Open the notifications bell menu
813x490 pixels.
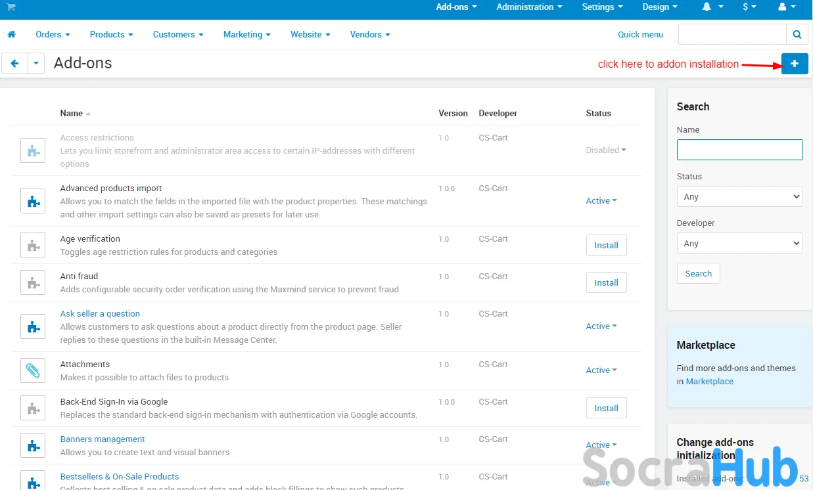[712, 7]
